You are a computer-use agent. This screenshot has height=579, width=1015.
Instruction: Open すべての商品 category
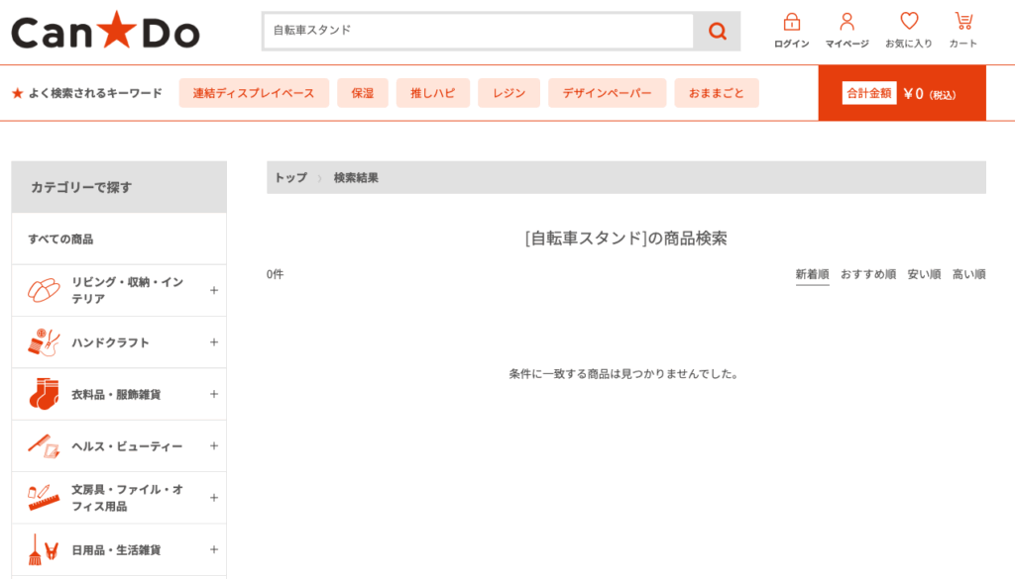point(60,240)
